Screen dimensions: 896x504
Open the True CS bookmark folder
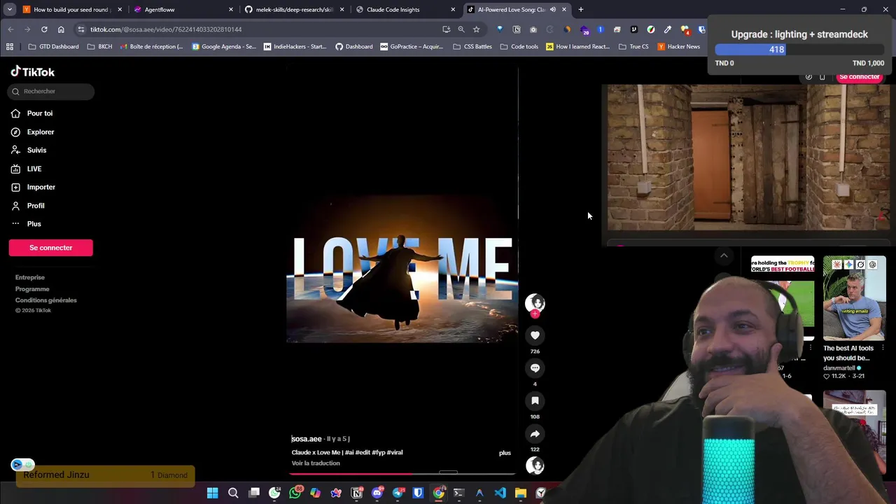pyautogui.click(x=634, y=47)
